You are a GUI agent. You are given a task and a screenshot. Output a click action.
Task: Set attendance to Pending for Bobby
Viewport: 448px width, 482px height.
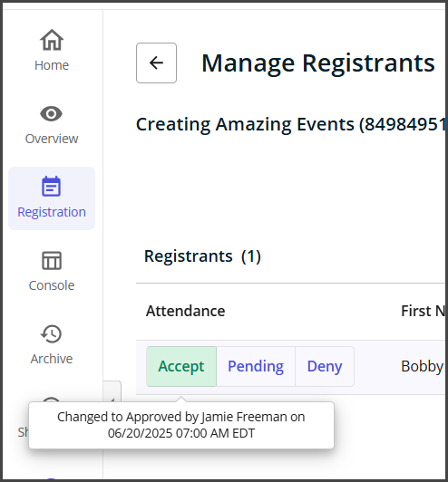pyautogui.click(x=256, y=366)
